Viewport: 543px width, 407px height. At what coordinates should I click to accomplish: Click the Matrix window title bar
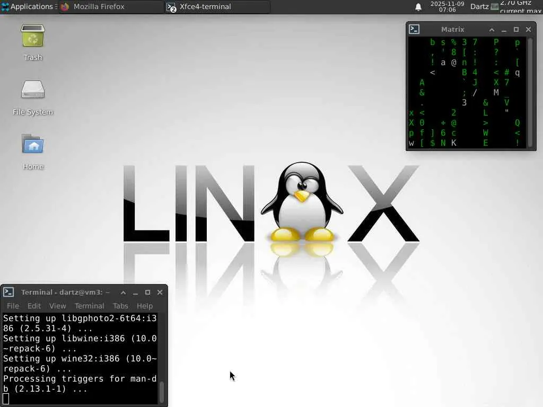point(452,30)
